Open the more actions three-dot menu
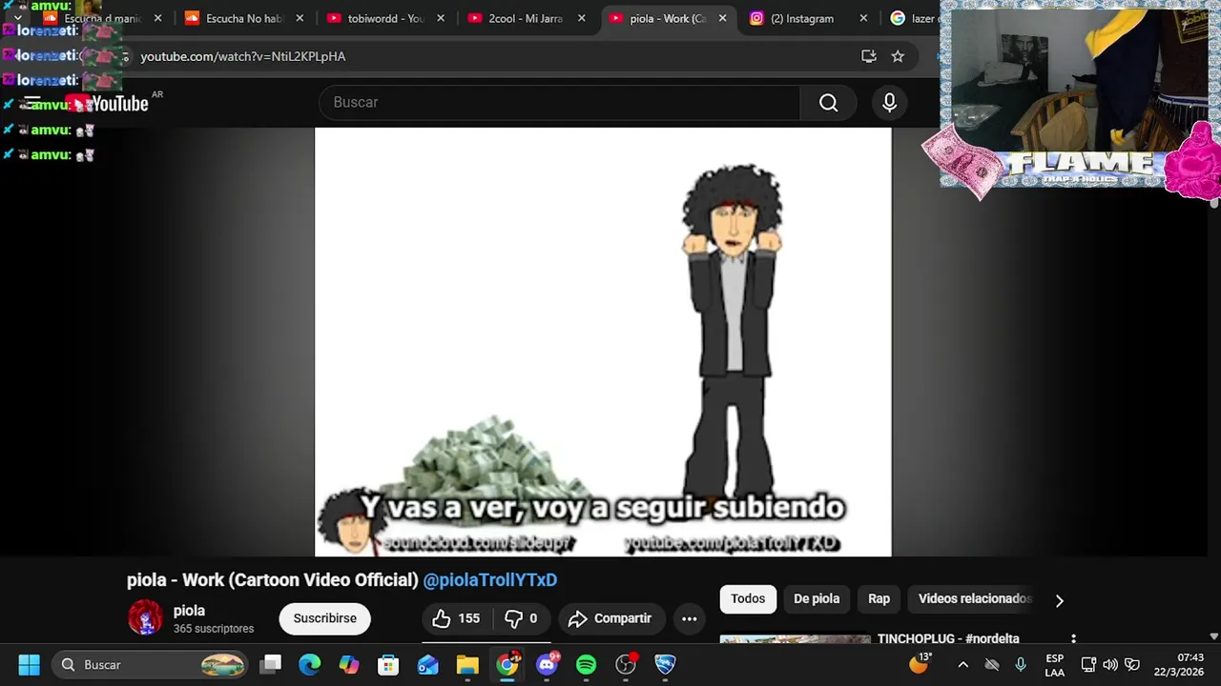This screenshot has height=686, width=1221. (x=689, y=618)
